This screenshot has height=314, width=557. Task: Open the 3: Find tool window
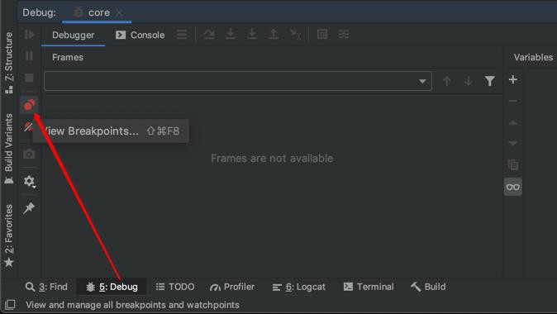click(x=46, y=287)
